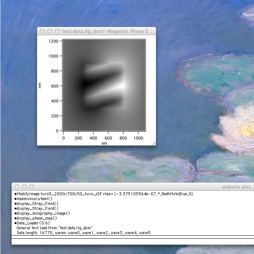
Task: Select the horizontal axis 'nm' label
Action: tap(104, 143)
